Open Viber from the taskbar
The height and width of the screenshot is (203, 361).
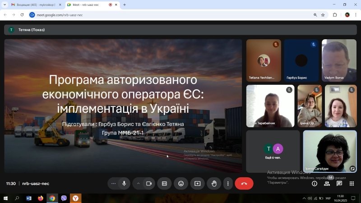click(x=64, y=198)
